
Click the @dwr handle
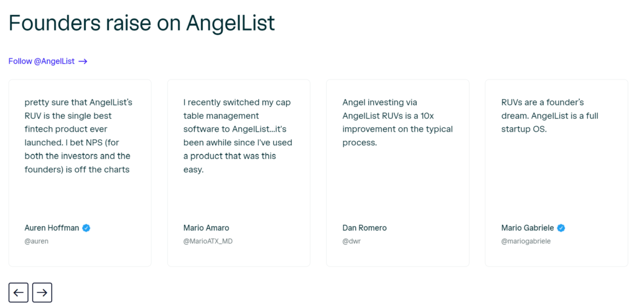click(x=352, y=241)
